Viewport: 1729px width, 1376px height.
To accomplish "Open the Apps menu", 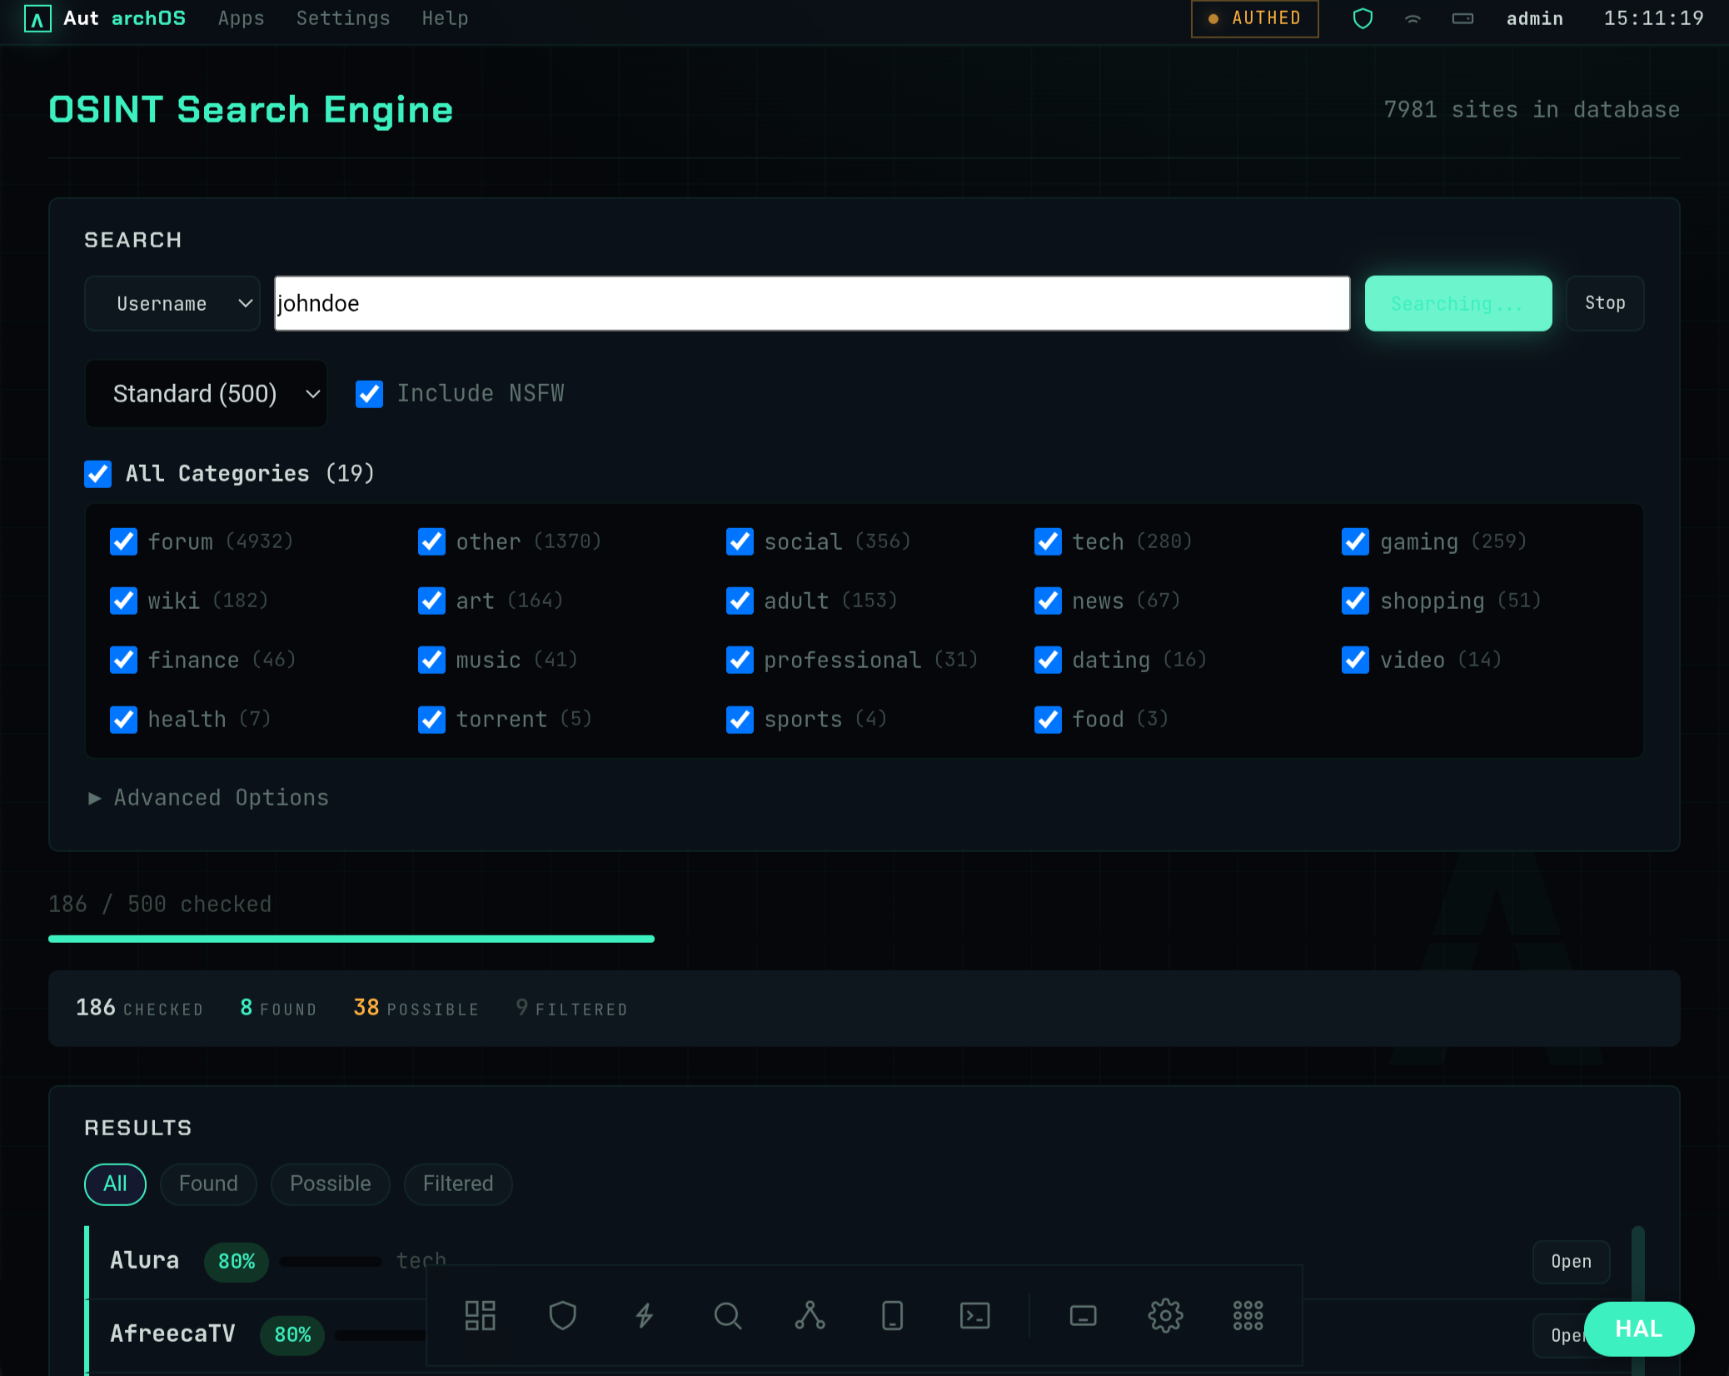I will point(241,18).
